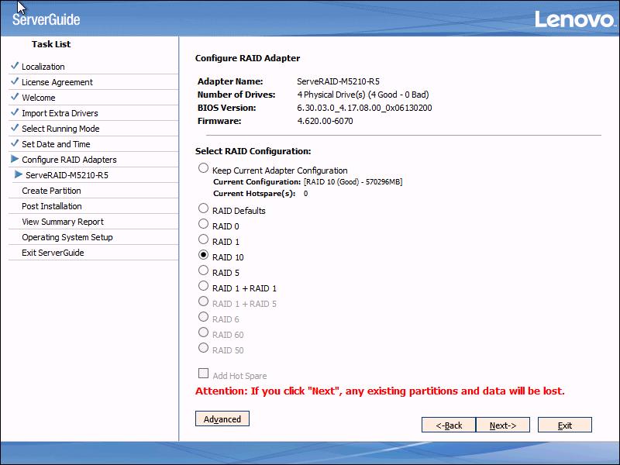Enable RAID 10 configuration
620x465 pixels.
pos(203,257)
